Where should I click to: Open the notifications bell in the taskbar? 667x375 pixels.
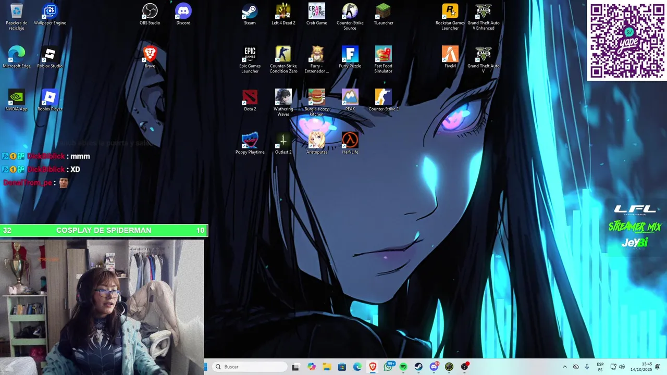(658, 367)
